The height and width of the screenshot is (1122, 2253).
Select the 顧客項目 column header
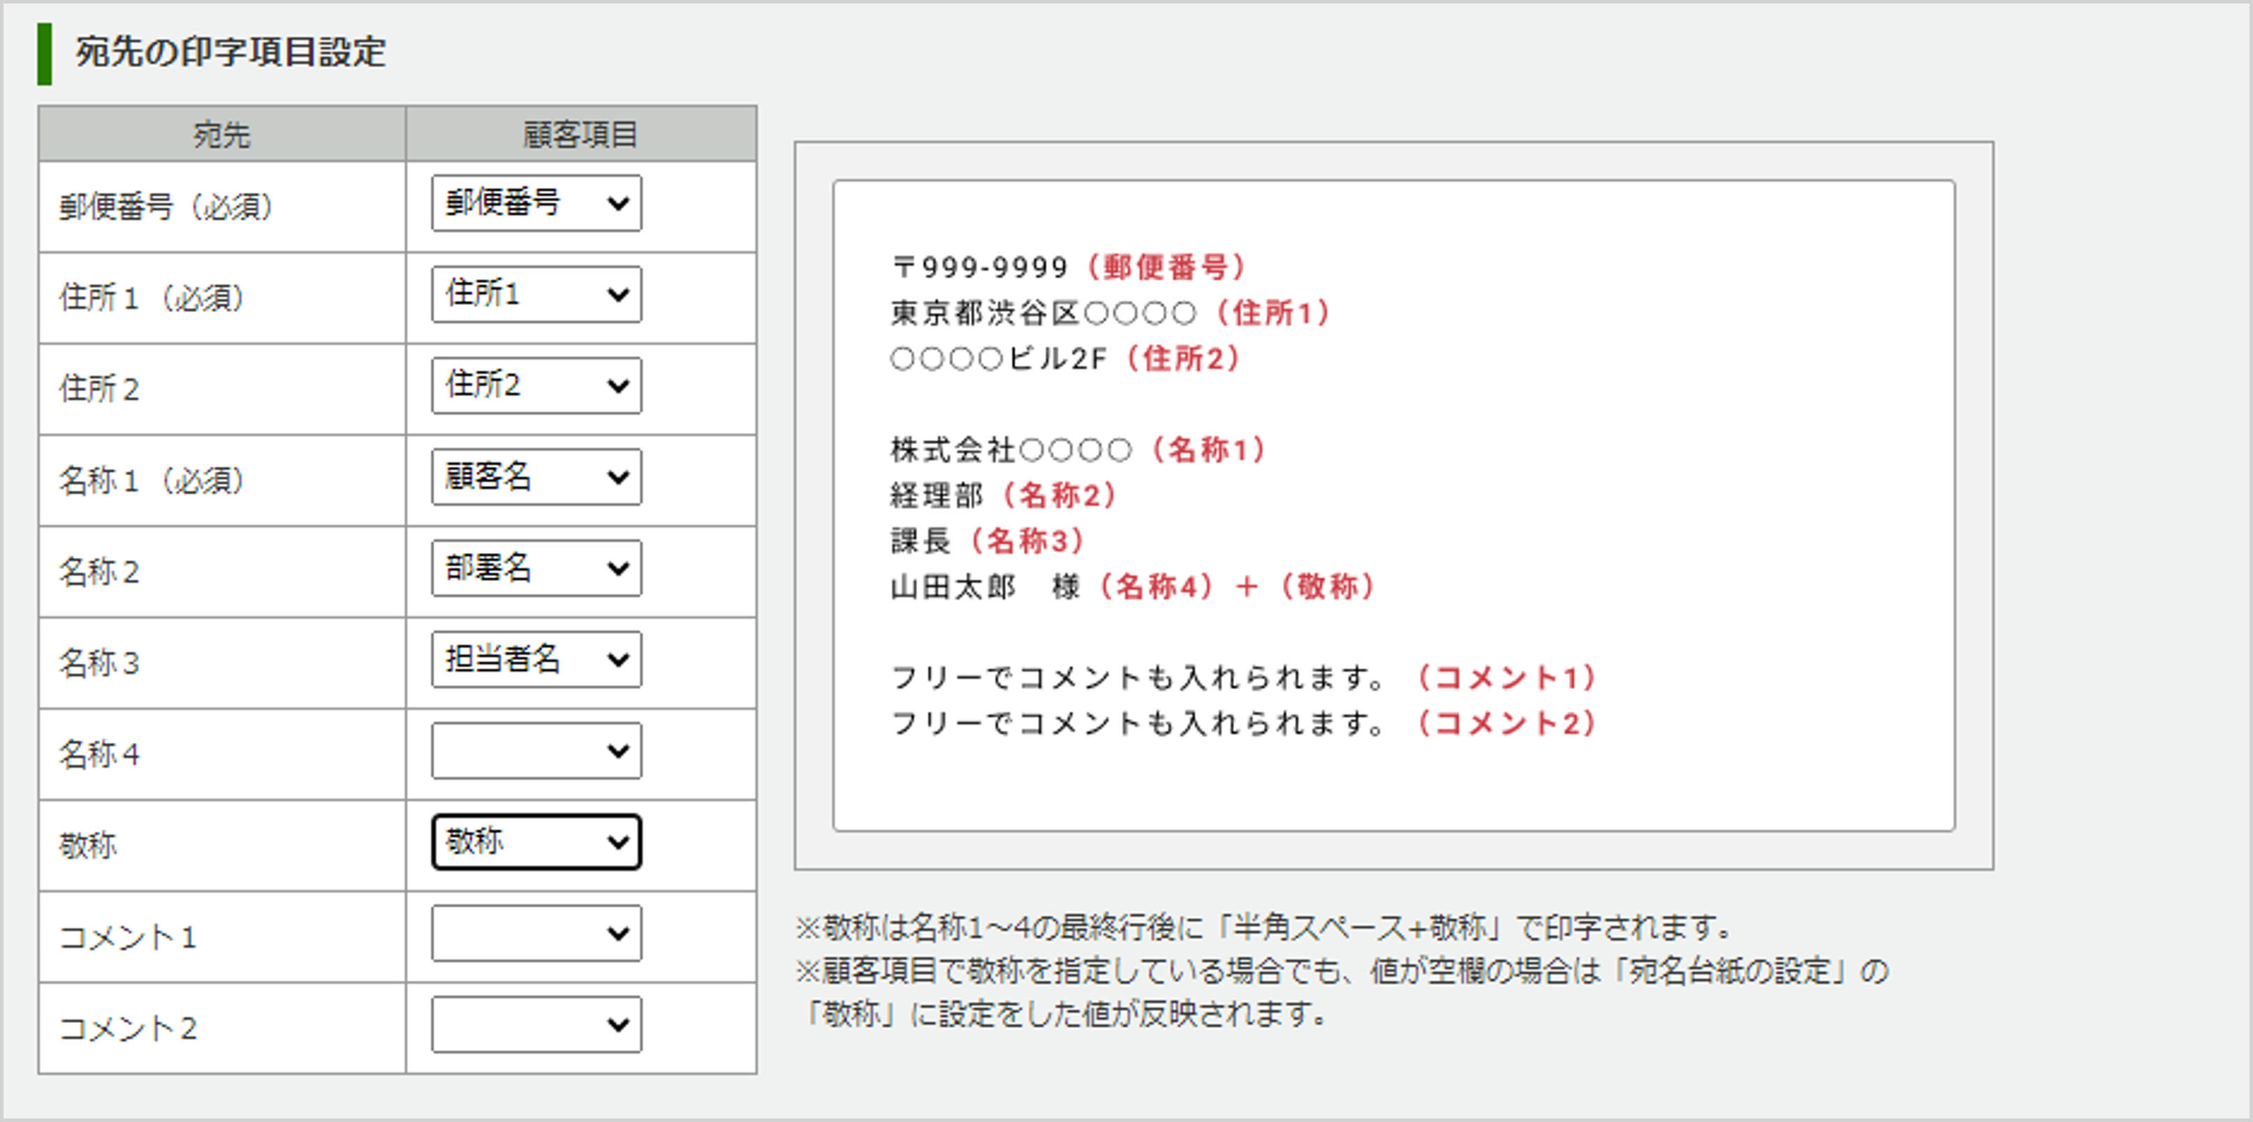pyautogui.click(x=580, y=135)
